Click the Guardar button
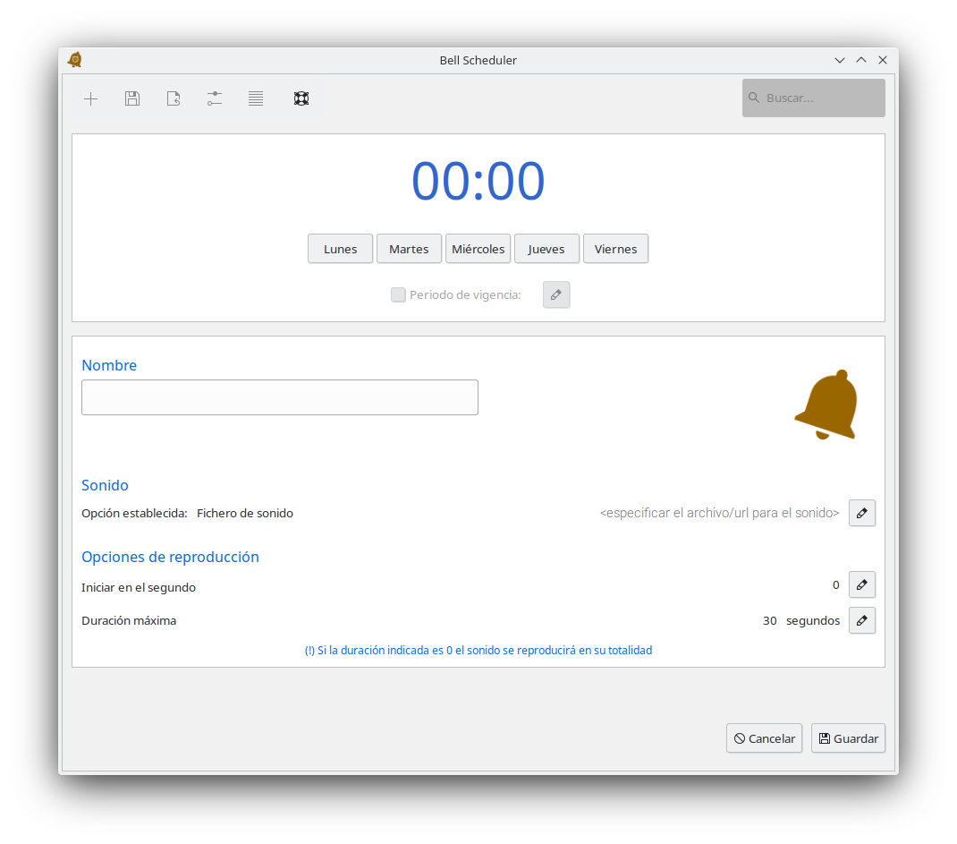The width and height of the screenshot is (957, 844). (x=848, y=738)
